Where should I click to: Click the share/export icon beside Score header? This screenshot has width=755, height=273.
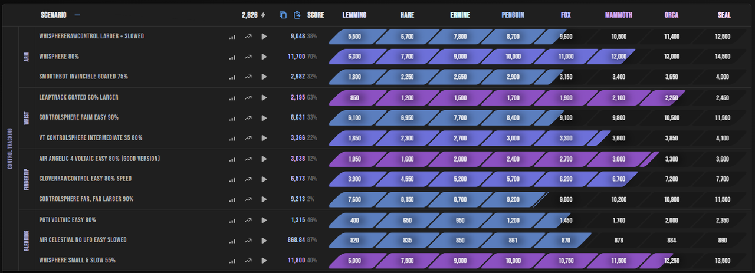(297, 15)
